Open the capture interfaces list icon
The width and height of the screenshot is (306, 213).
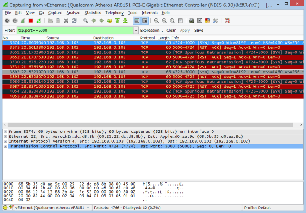point(7,21)
